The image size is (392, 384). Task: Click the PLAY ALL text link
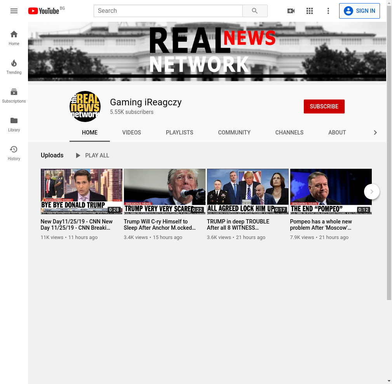[97, 155]
